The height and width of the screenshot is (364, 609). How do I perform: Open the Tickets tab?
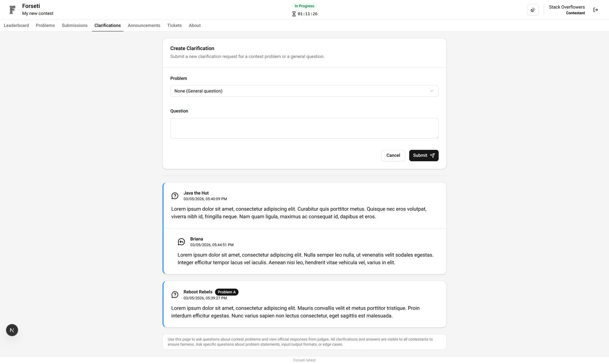pos(174,25)
